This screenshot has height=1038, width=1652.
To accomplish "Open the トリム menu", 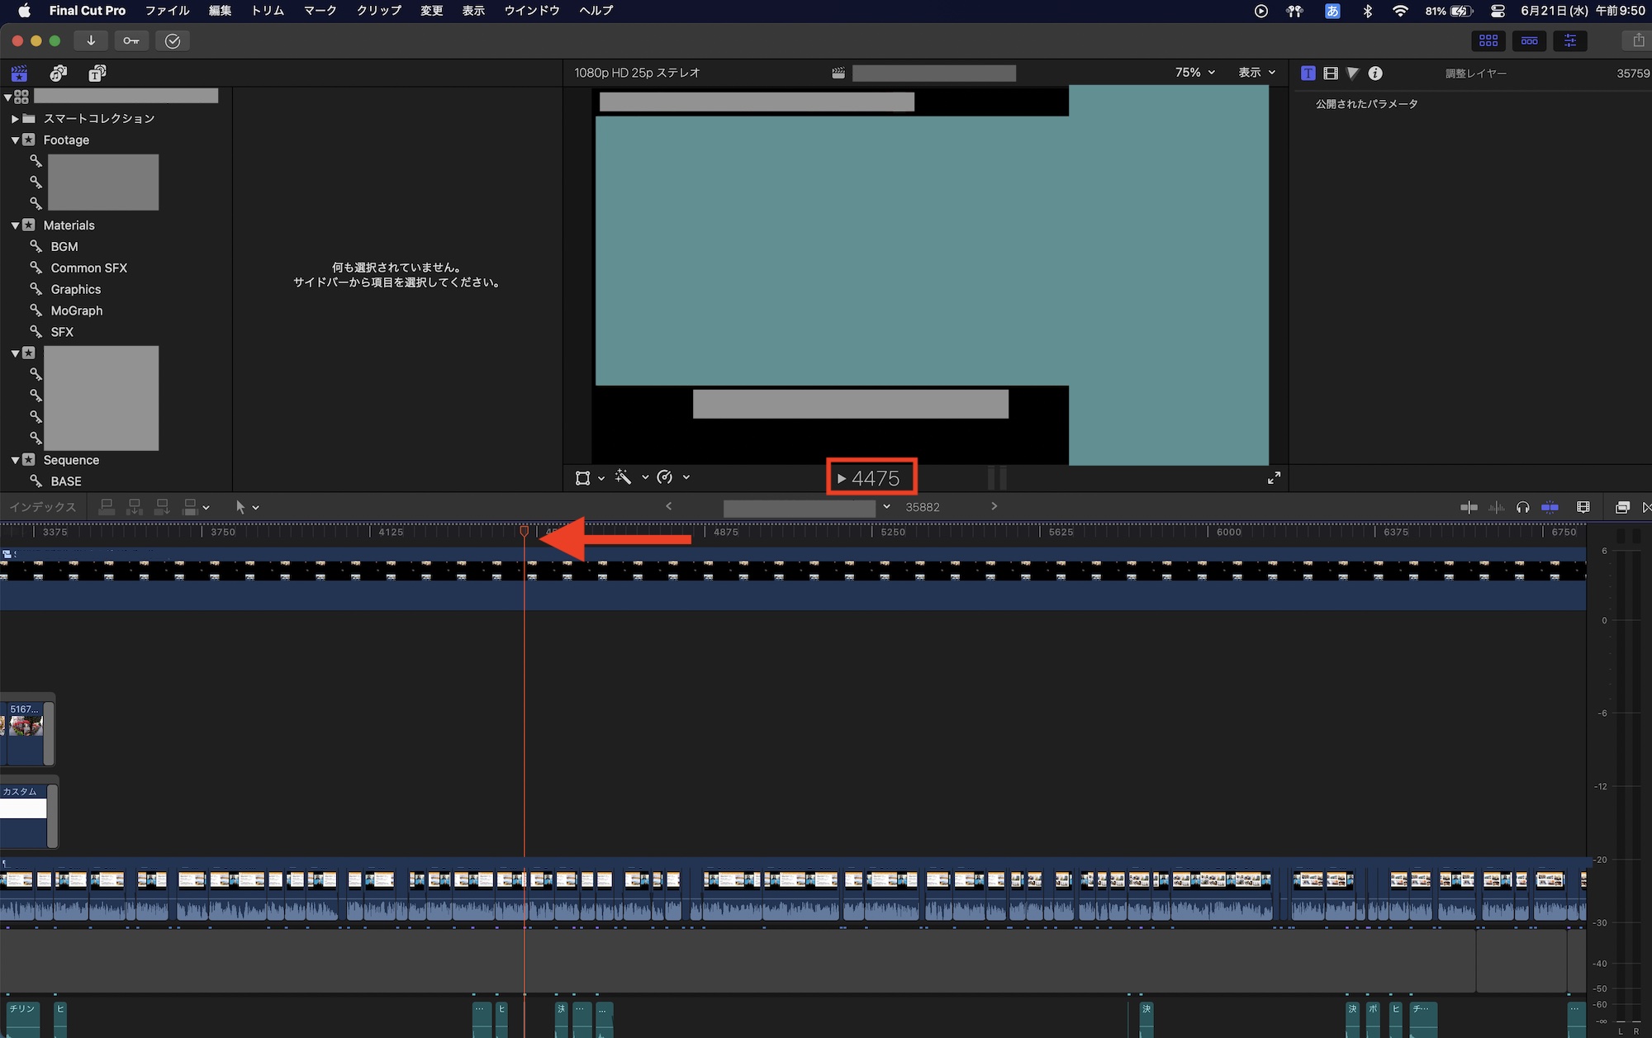I will tap(267, 11).
